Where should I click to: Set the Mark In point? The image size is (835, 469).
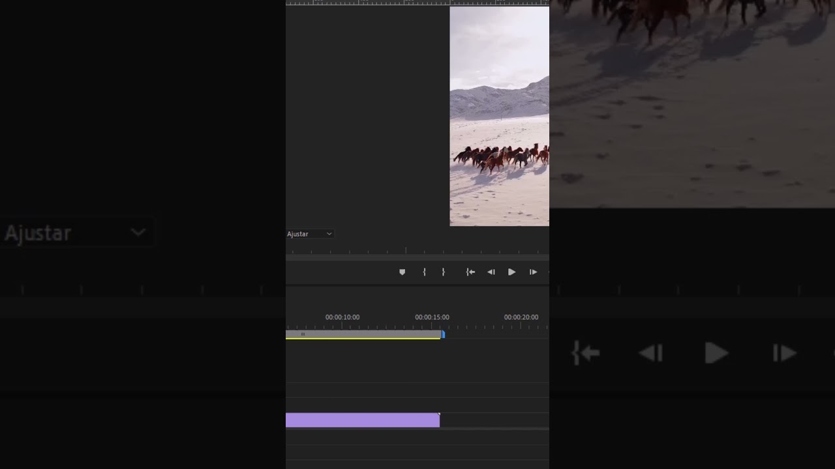click(x=424, y=272)
